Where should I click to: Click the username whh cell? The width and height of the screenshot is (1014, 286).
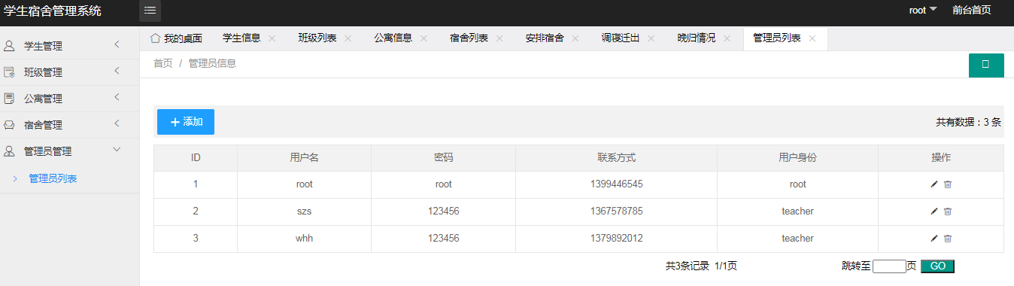click(x=304, y=239)
